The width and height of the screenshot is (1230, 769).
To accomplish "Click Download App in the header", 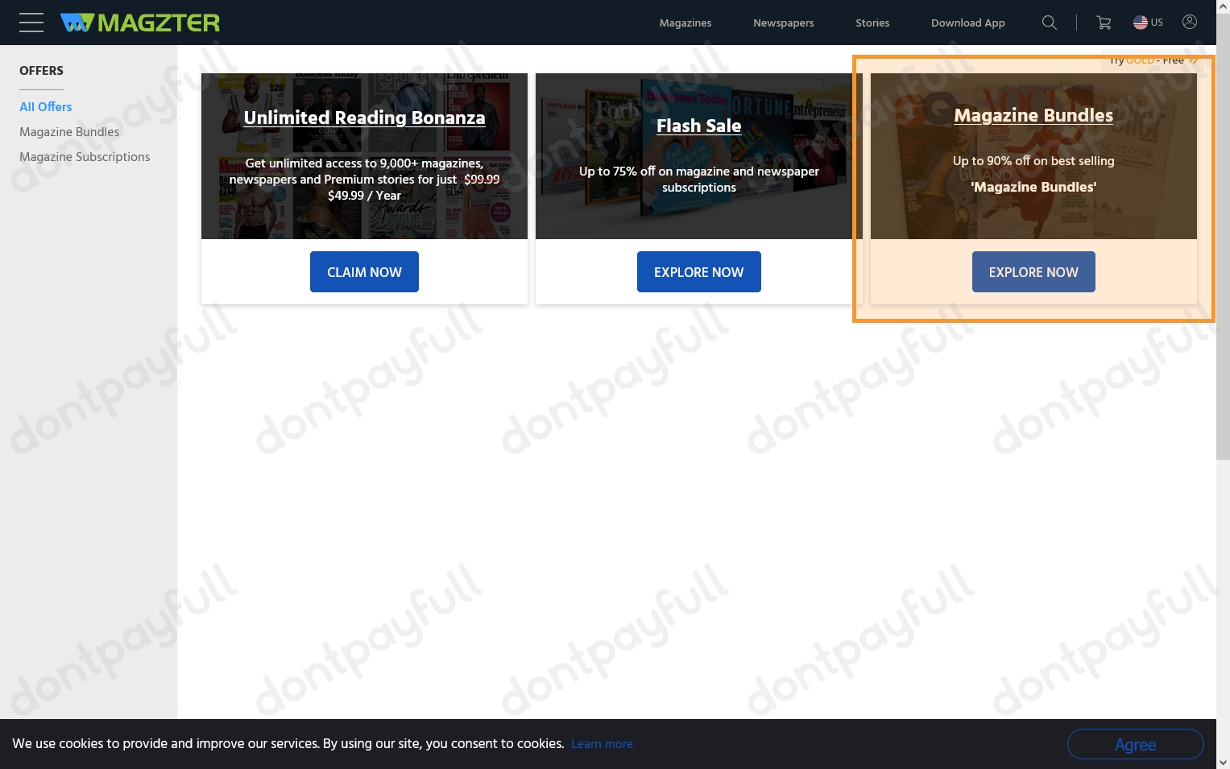I will point(967,23).
